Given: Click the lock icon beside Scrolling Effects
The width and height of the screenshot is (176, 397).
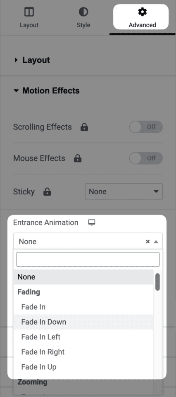Looking at the screenshot, I should (x=84, y=127).
